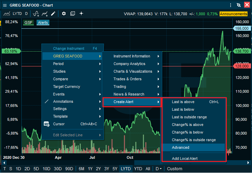The width and height of the screenshot is (252, 173).
Task: Click the Announcements button
Action: [233, 14]
